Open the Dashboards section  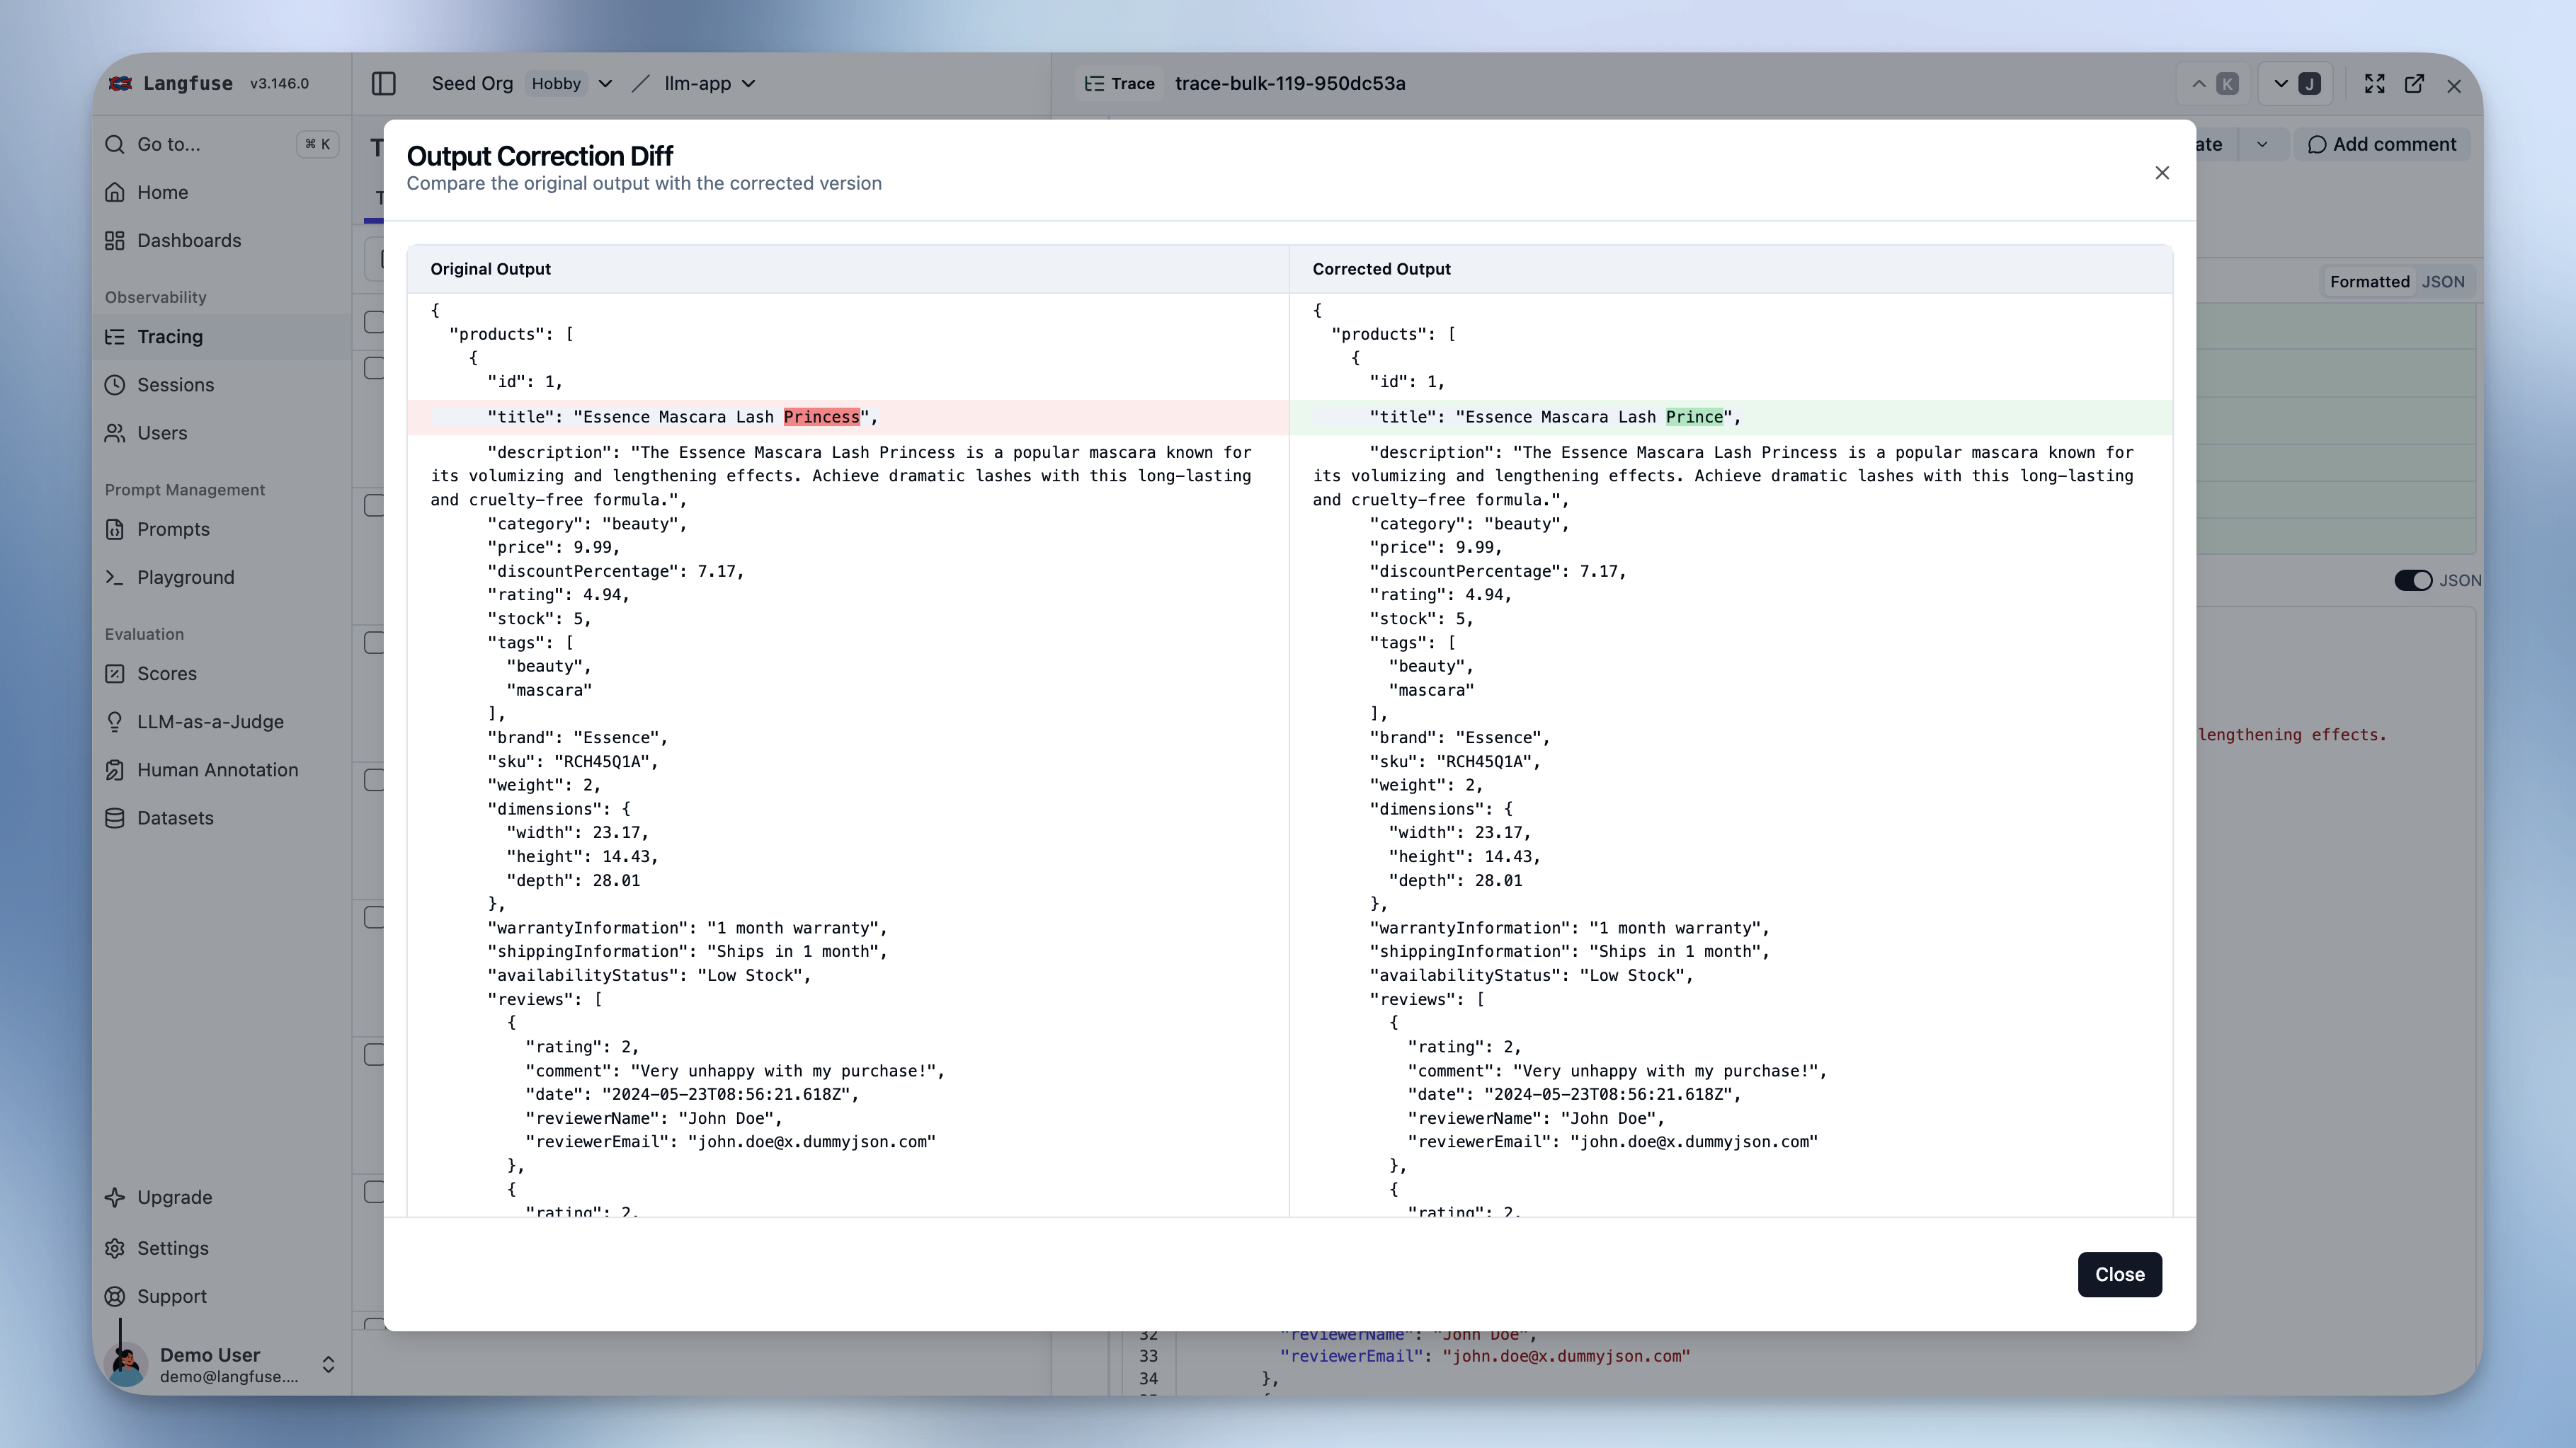188,240
